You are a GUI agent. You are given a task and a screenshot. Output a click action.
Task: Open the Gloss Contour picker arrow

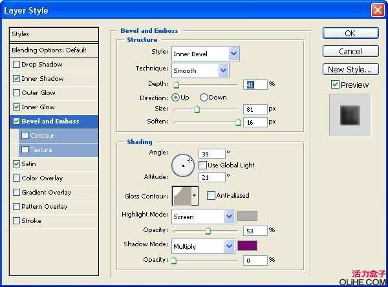[x=194, y=196]
